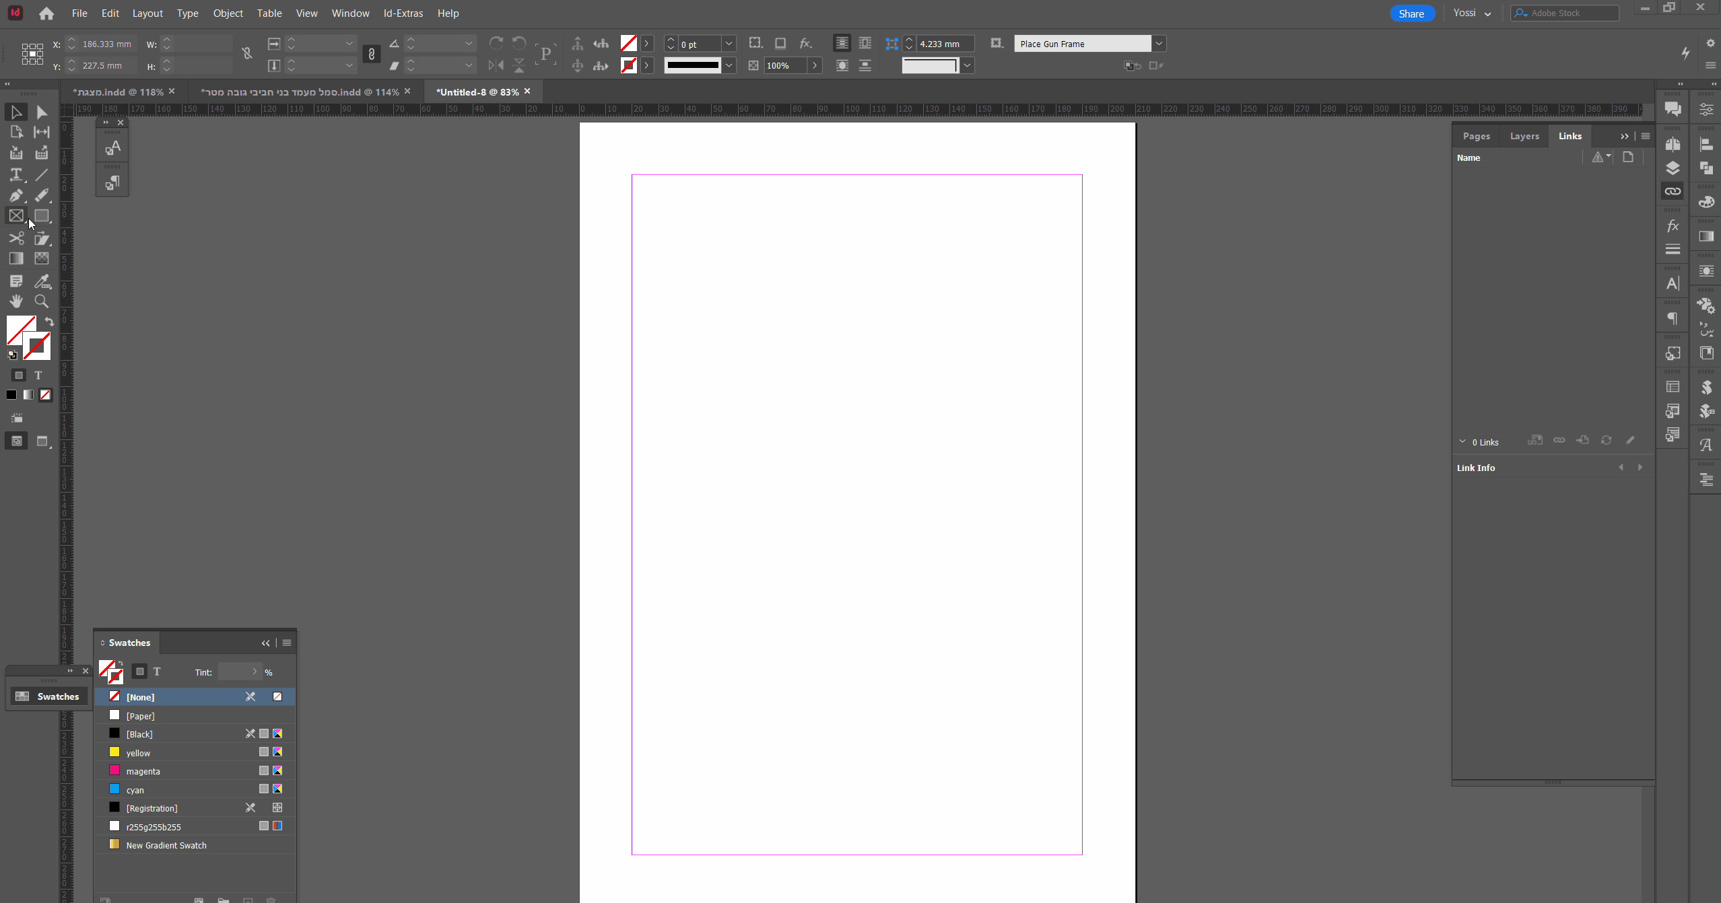This screenshot has width=1721, height=903.
Task: Select the Scissors tool
Action: coord(16,238)
